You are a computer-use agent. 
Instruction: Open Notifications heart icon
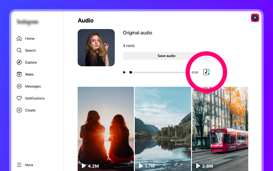[x=19, y=98]
